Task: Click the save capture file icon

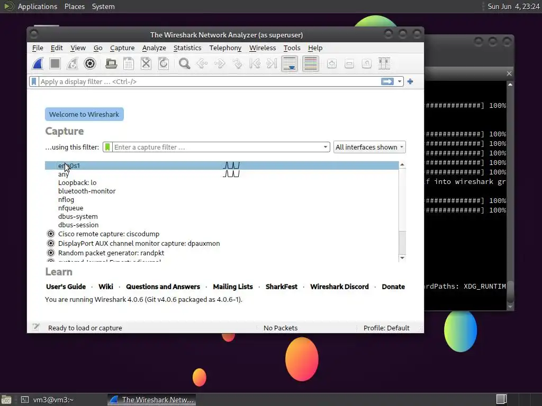Action: pyautogui.click(x=129, y=63)
